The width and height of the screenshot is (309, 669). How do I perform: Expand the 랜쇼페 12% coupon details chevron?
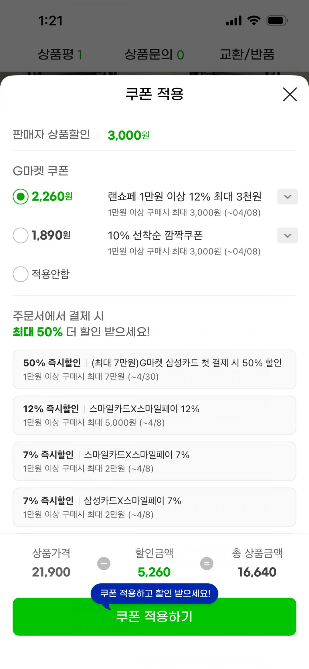[x=287, y=197]
